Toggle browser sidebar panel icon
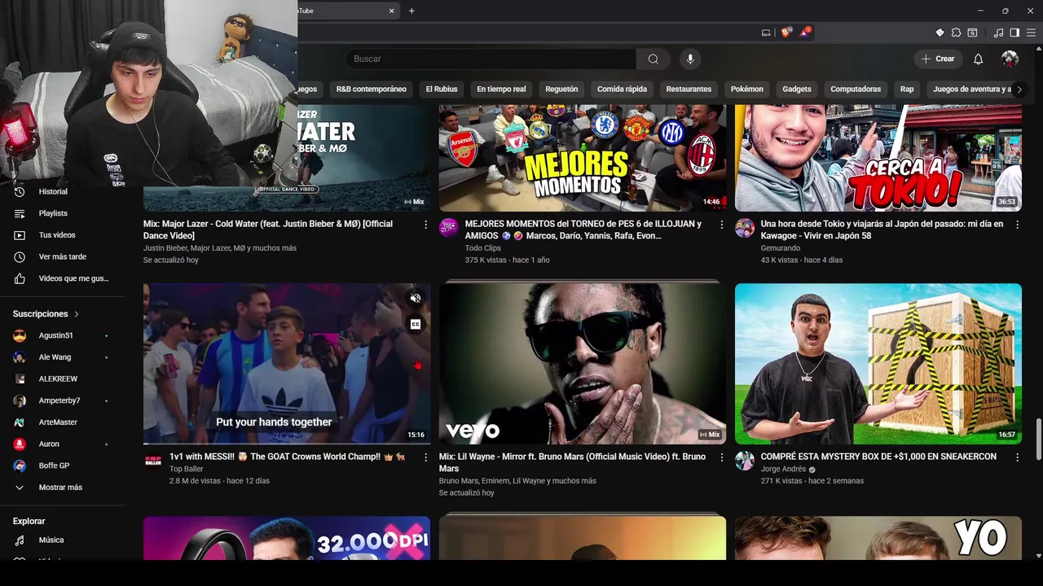Image resolution: width=1043 pixels, height=586 pixels. point(1014,33)
